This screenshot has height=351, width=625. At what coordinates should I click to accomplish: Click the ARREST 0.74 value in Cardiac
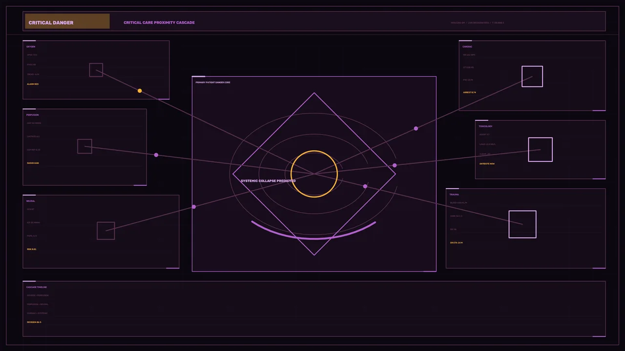470,93
